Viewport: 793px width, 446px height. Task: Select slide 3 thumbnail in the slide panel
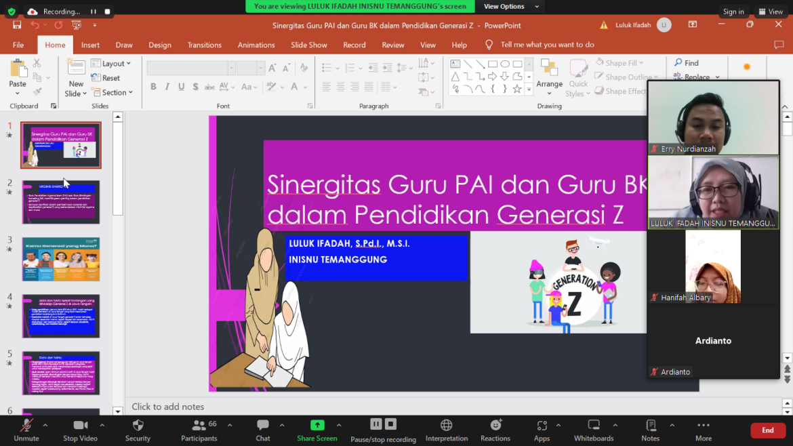click(x=60, y=259)
